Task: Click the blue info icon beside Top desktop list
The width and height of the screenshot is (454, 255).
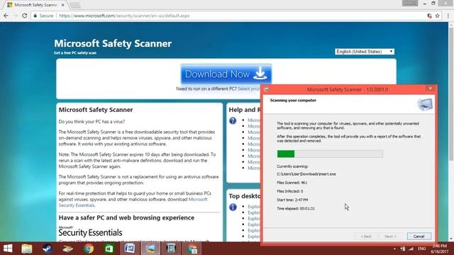Action: pos(233,207)
